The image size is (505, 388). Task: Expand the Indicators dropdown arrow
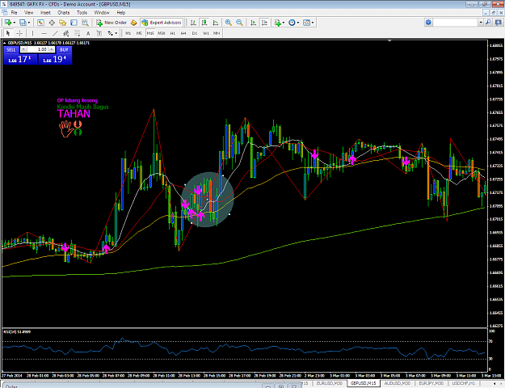[x=284, y=23]
